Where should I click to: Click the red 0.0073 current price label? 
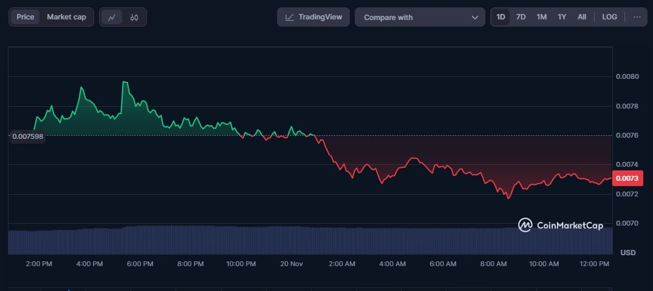(x=626, y=179)
